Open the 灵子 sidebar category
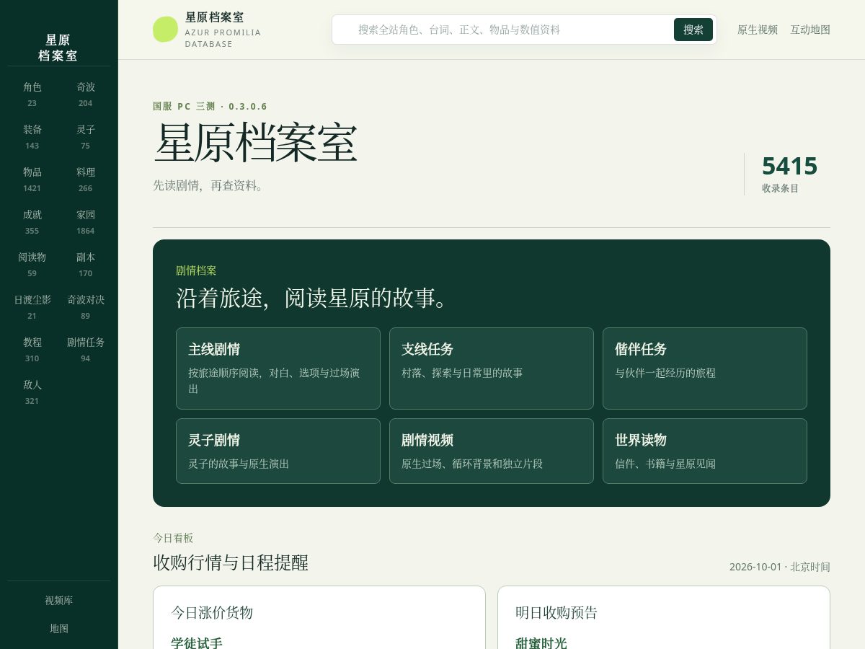The image size is (865, 649). pos(86,137)
